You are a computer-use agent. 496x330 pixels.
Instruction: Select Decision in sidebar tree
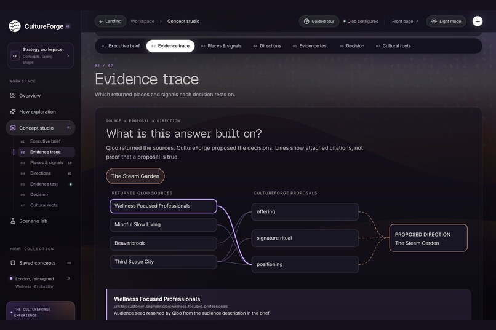(x=46, y=195)
